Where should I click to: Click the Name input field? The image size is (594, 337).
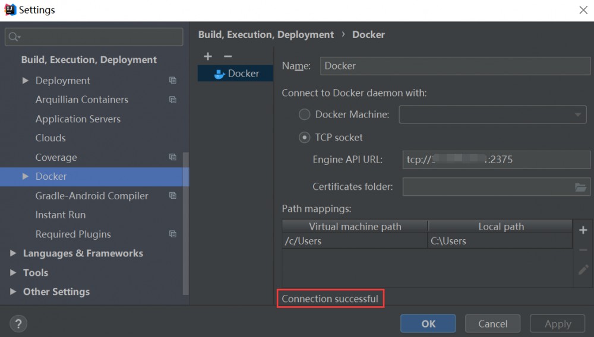click(x=455, y=66)
